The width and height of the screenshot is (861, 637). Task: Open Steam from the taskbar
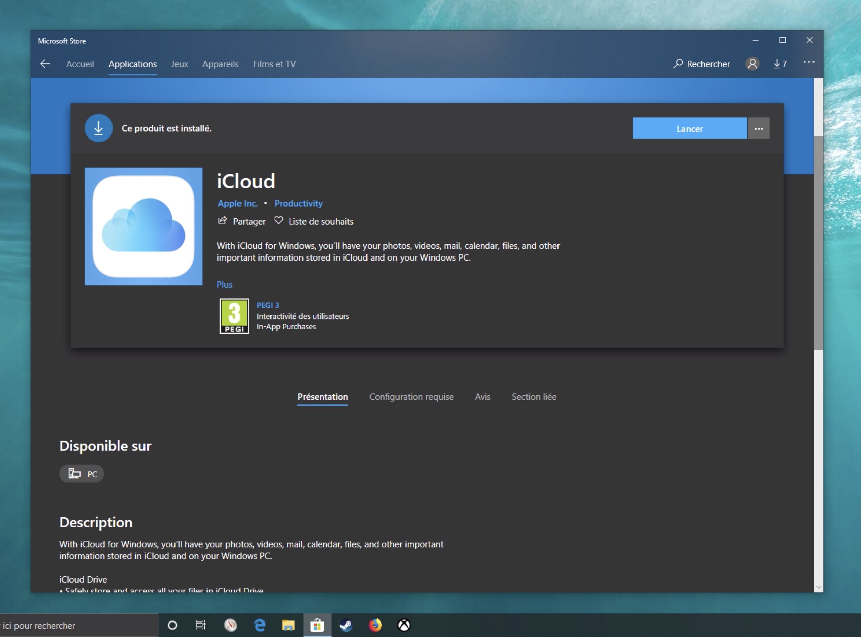pos(346,625)
